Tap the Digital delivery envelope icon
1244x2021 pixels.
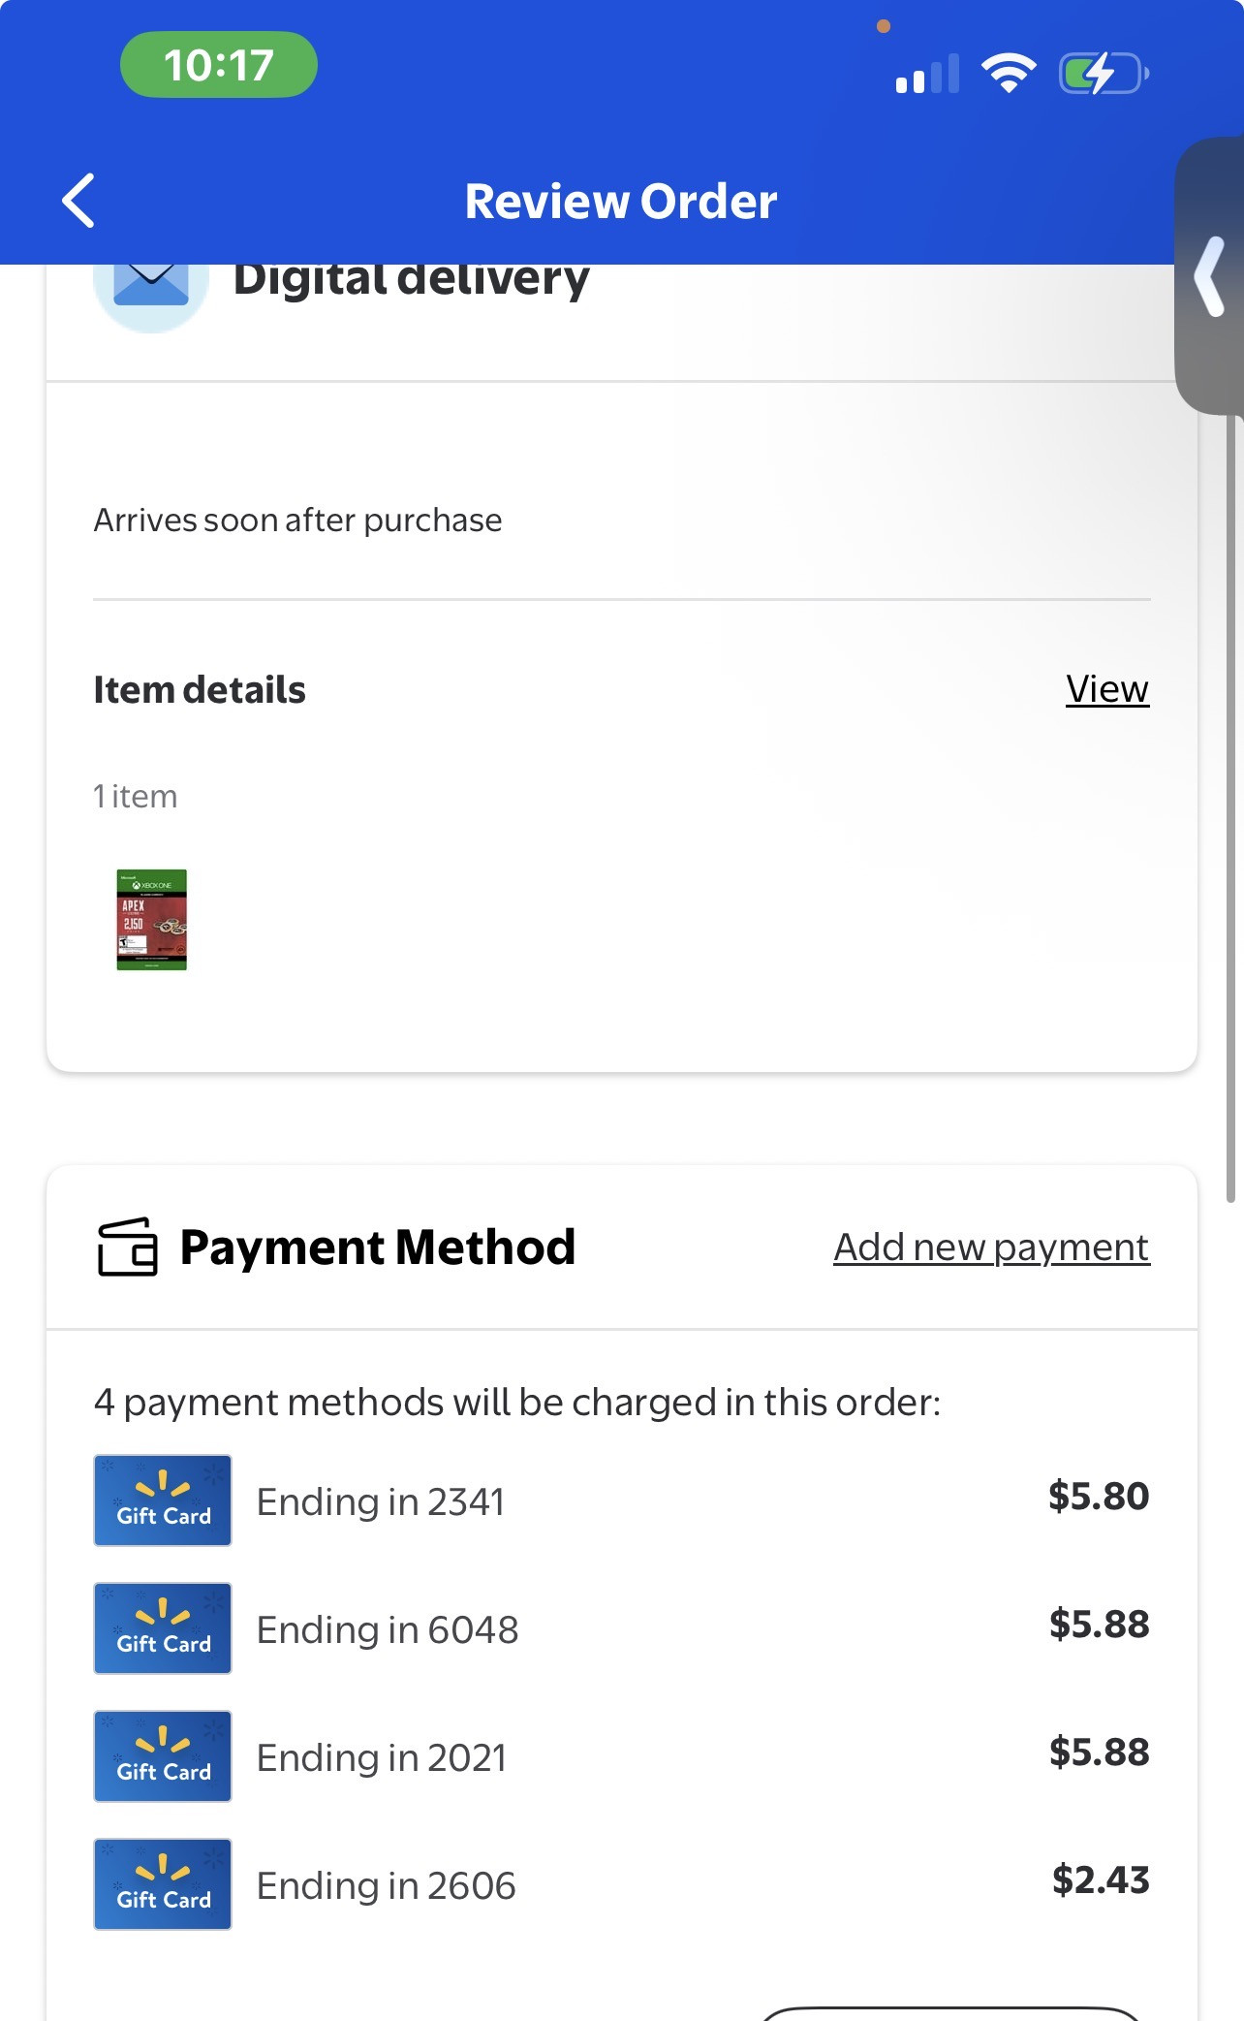(151, 284)
